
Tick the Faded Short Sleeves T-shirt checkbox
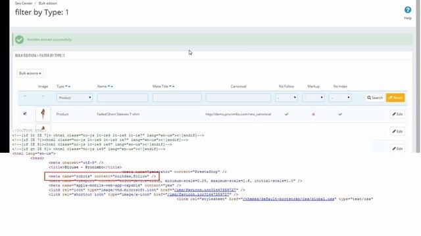[x=25, y=113]
